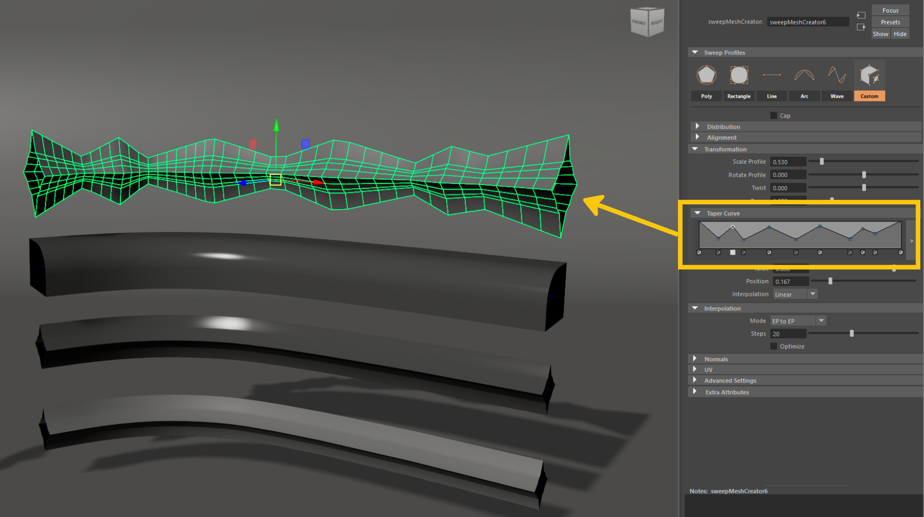Click the Custom sweep profile icon

pos(869,76)
